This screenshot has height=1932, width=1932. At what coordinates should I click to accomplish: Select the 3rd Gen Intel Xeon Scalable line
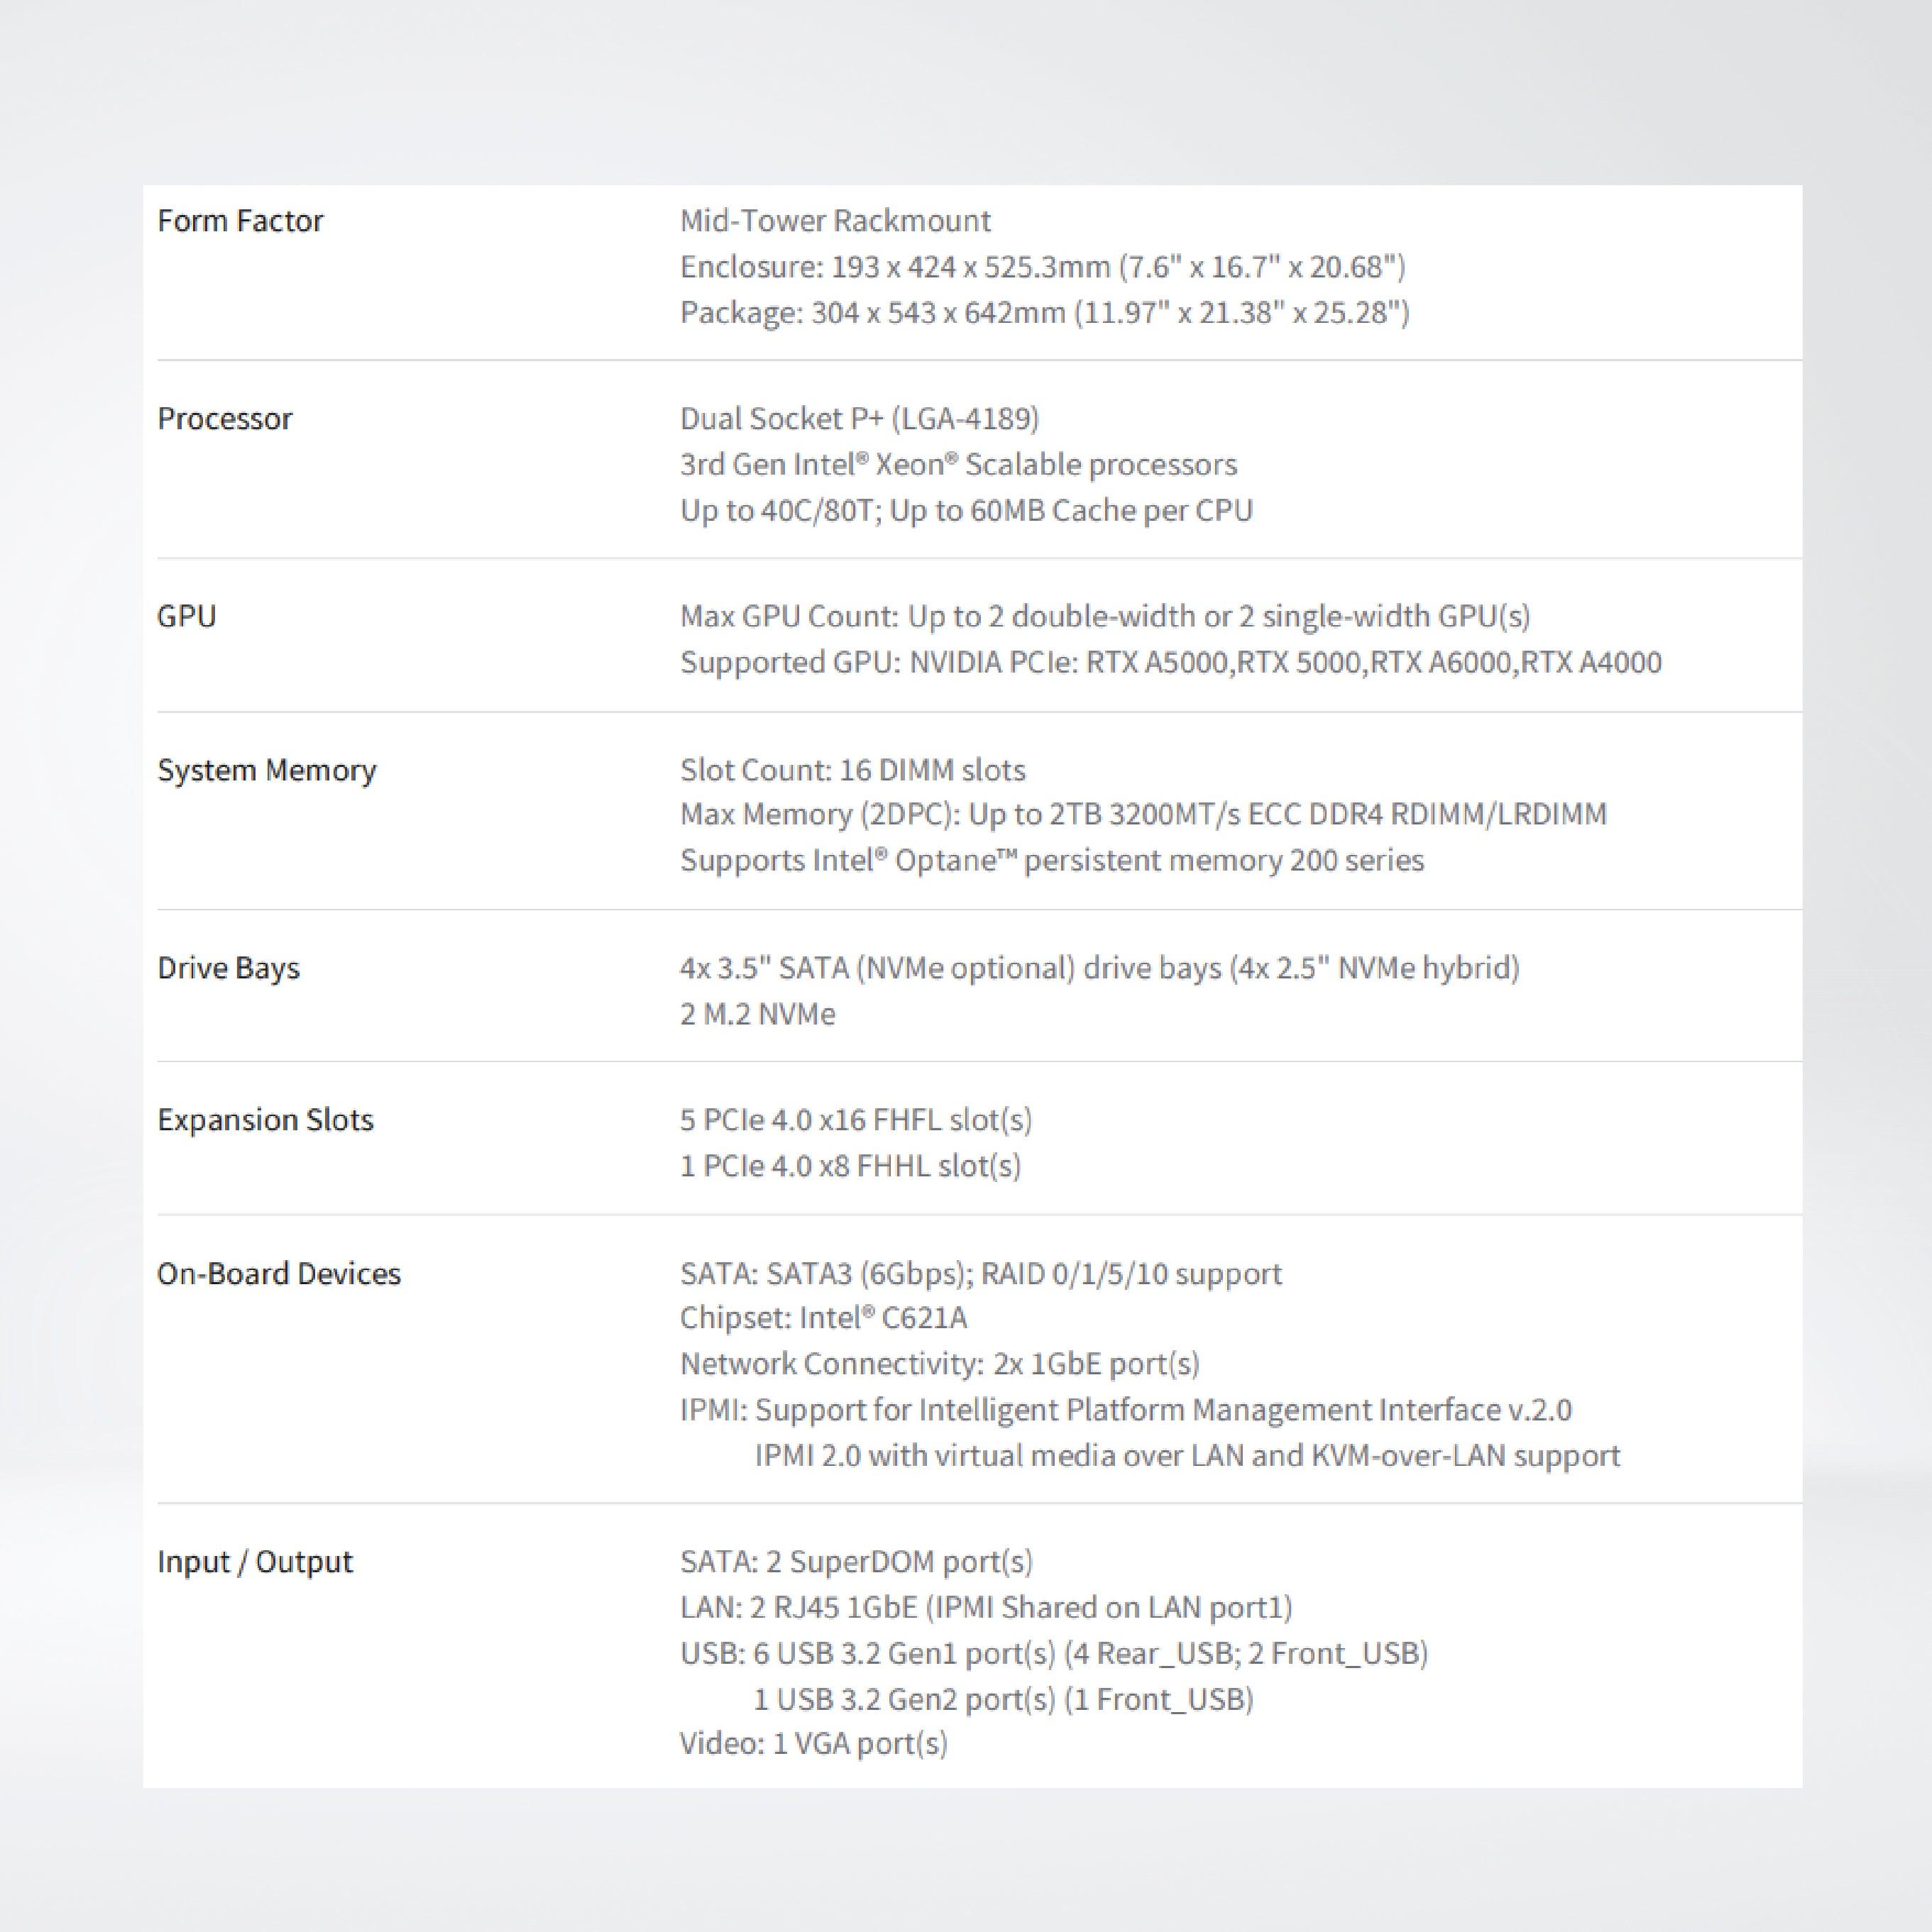click(958, 465)
